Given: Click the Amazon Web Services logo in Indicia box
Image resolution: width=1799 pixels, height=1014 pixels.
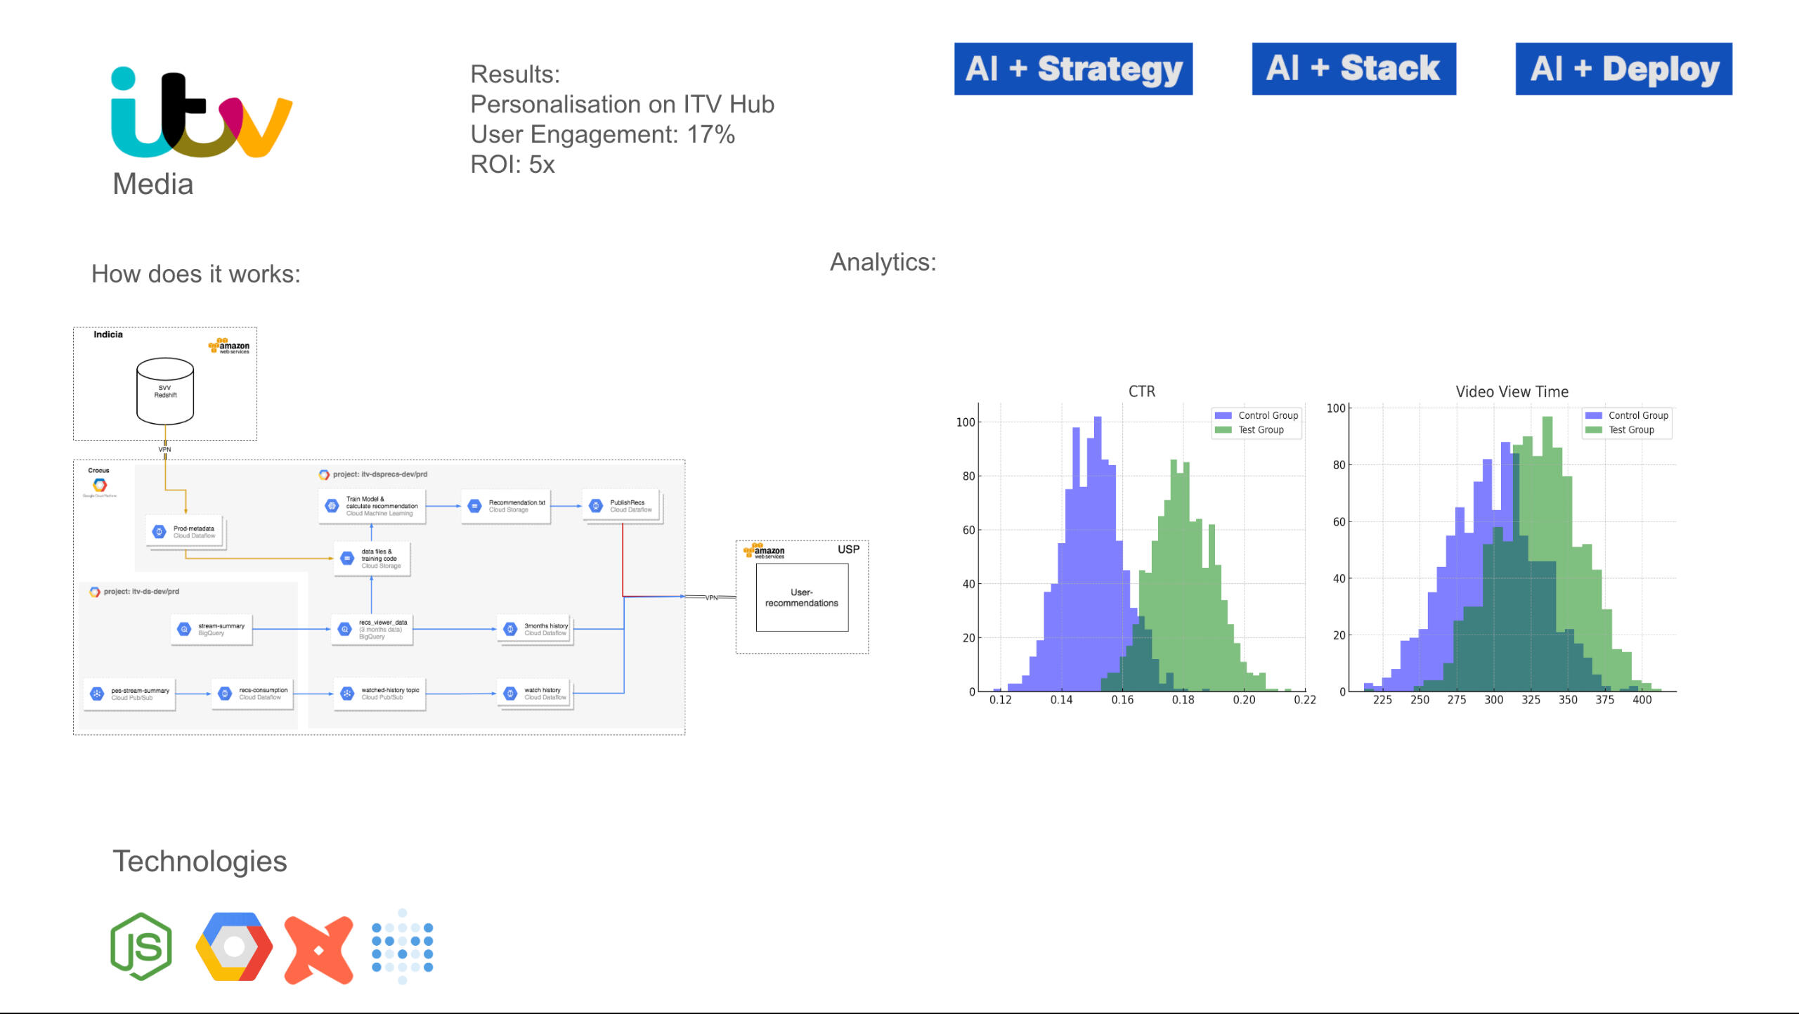Looking at the screenshot, I should point(229,346).
